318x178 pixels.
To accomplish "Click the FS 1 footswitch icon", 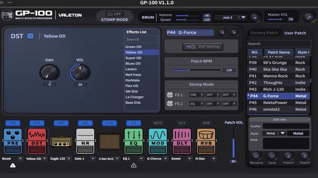I will (170, 95).
